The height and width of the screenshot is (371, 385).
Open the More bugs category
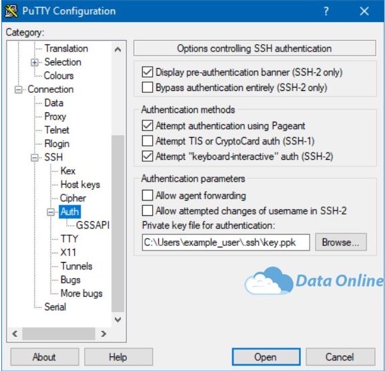(81, 293)
